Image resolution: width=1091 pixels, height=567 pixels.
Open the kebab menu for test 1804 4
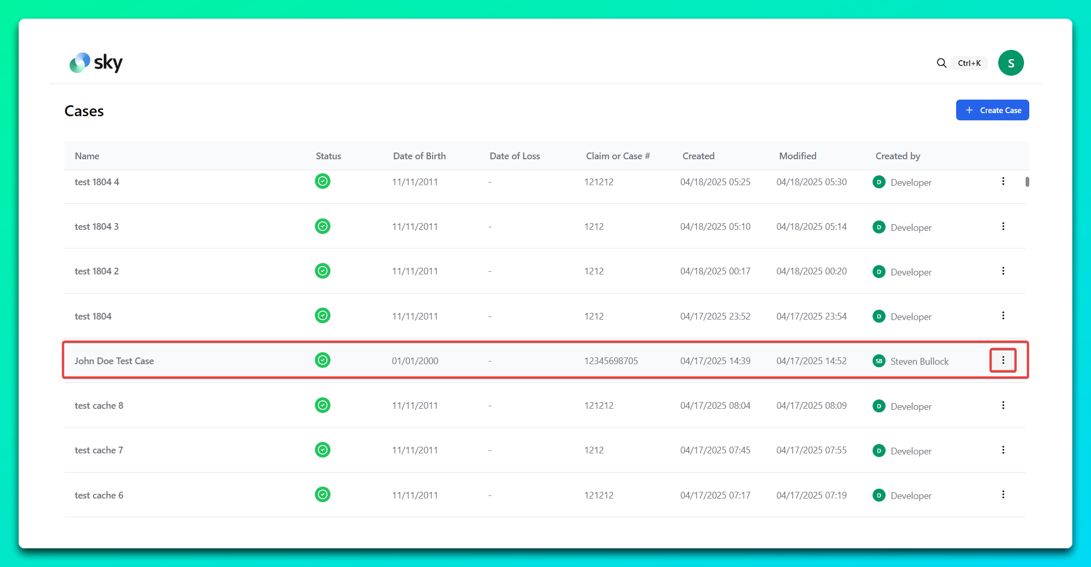pos(1002,181)
